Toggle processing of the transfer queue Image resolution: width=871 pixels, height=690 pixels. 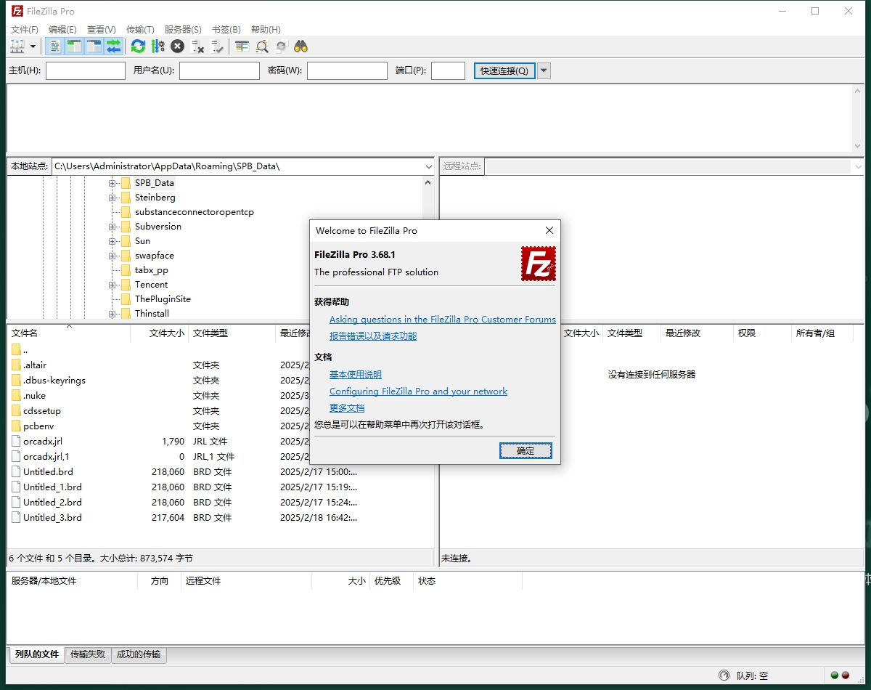click(158, 46)
